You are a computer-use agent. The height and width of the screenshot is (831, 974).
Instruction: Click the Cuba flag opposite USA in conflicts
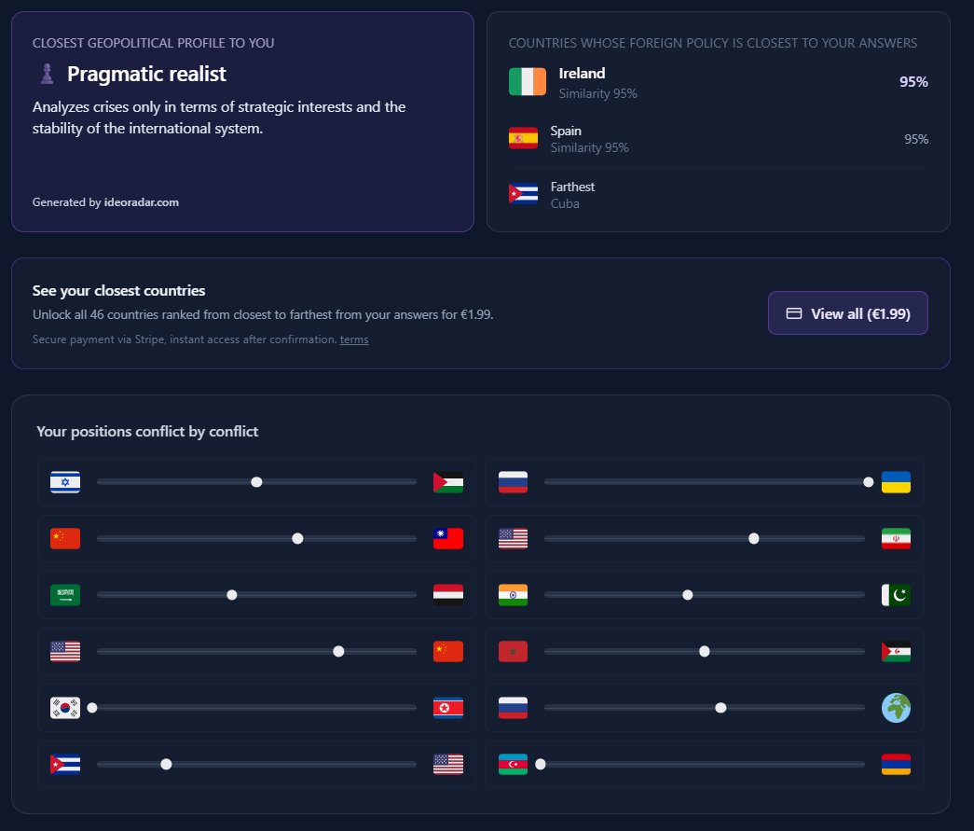click(x=65, y=764)
